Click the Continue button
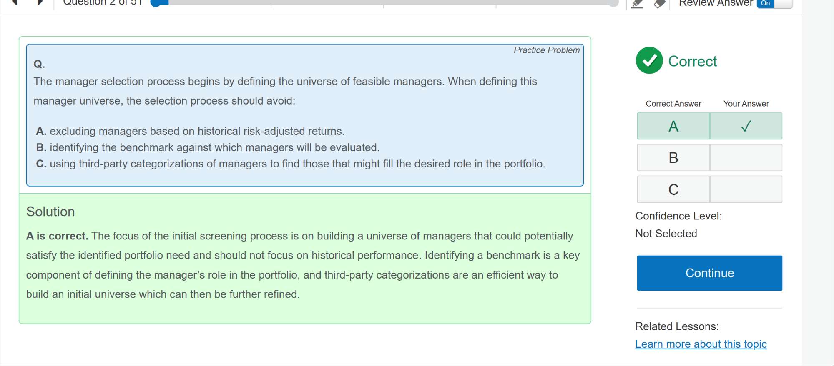The image size is (834, 366). [709, 273]
